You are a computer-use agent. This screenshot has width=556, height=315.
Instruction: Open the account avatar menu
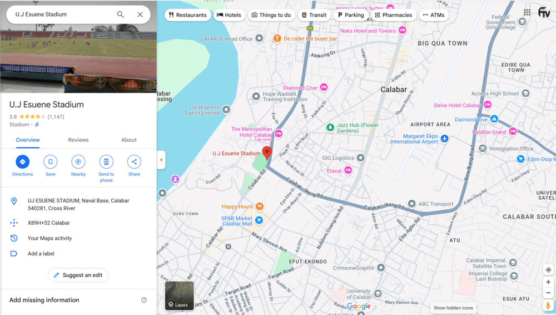click(544, 12)
